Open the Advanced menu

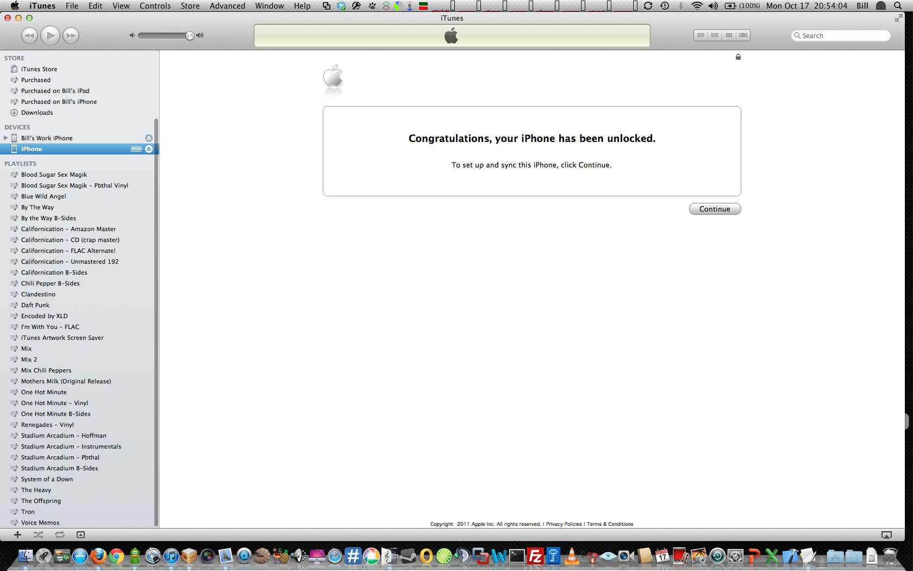tap(227, 6)
